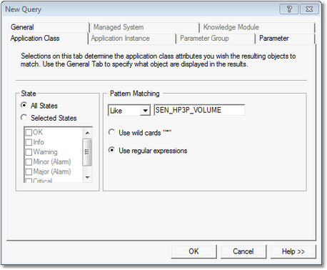Tick the Info state checkbox

click(29, 142)
